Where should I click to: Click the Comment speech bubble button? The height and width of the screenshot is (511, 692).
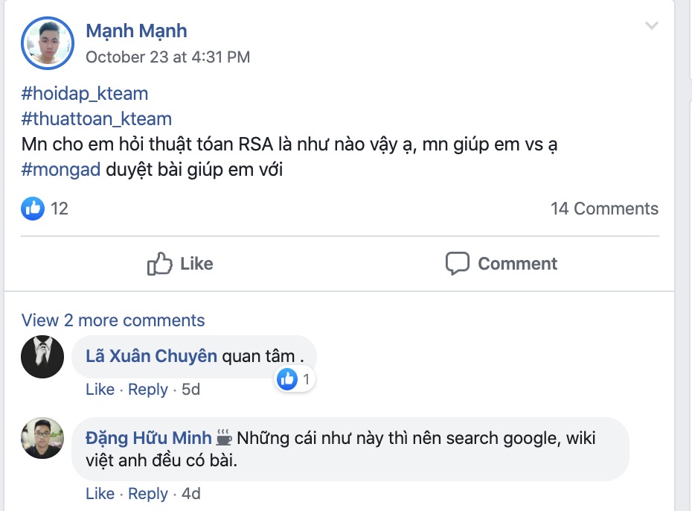(x=501, y=264)
